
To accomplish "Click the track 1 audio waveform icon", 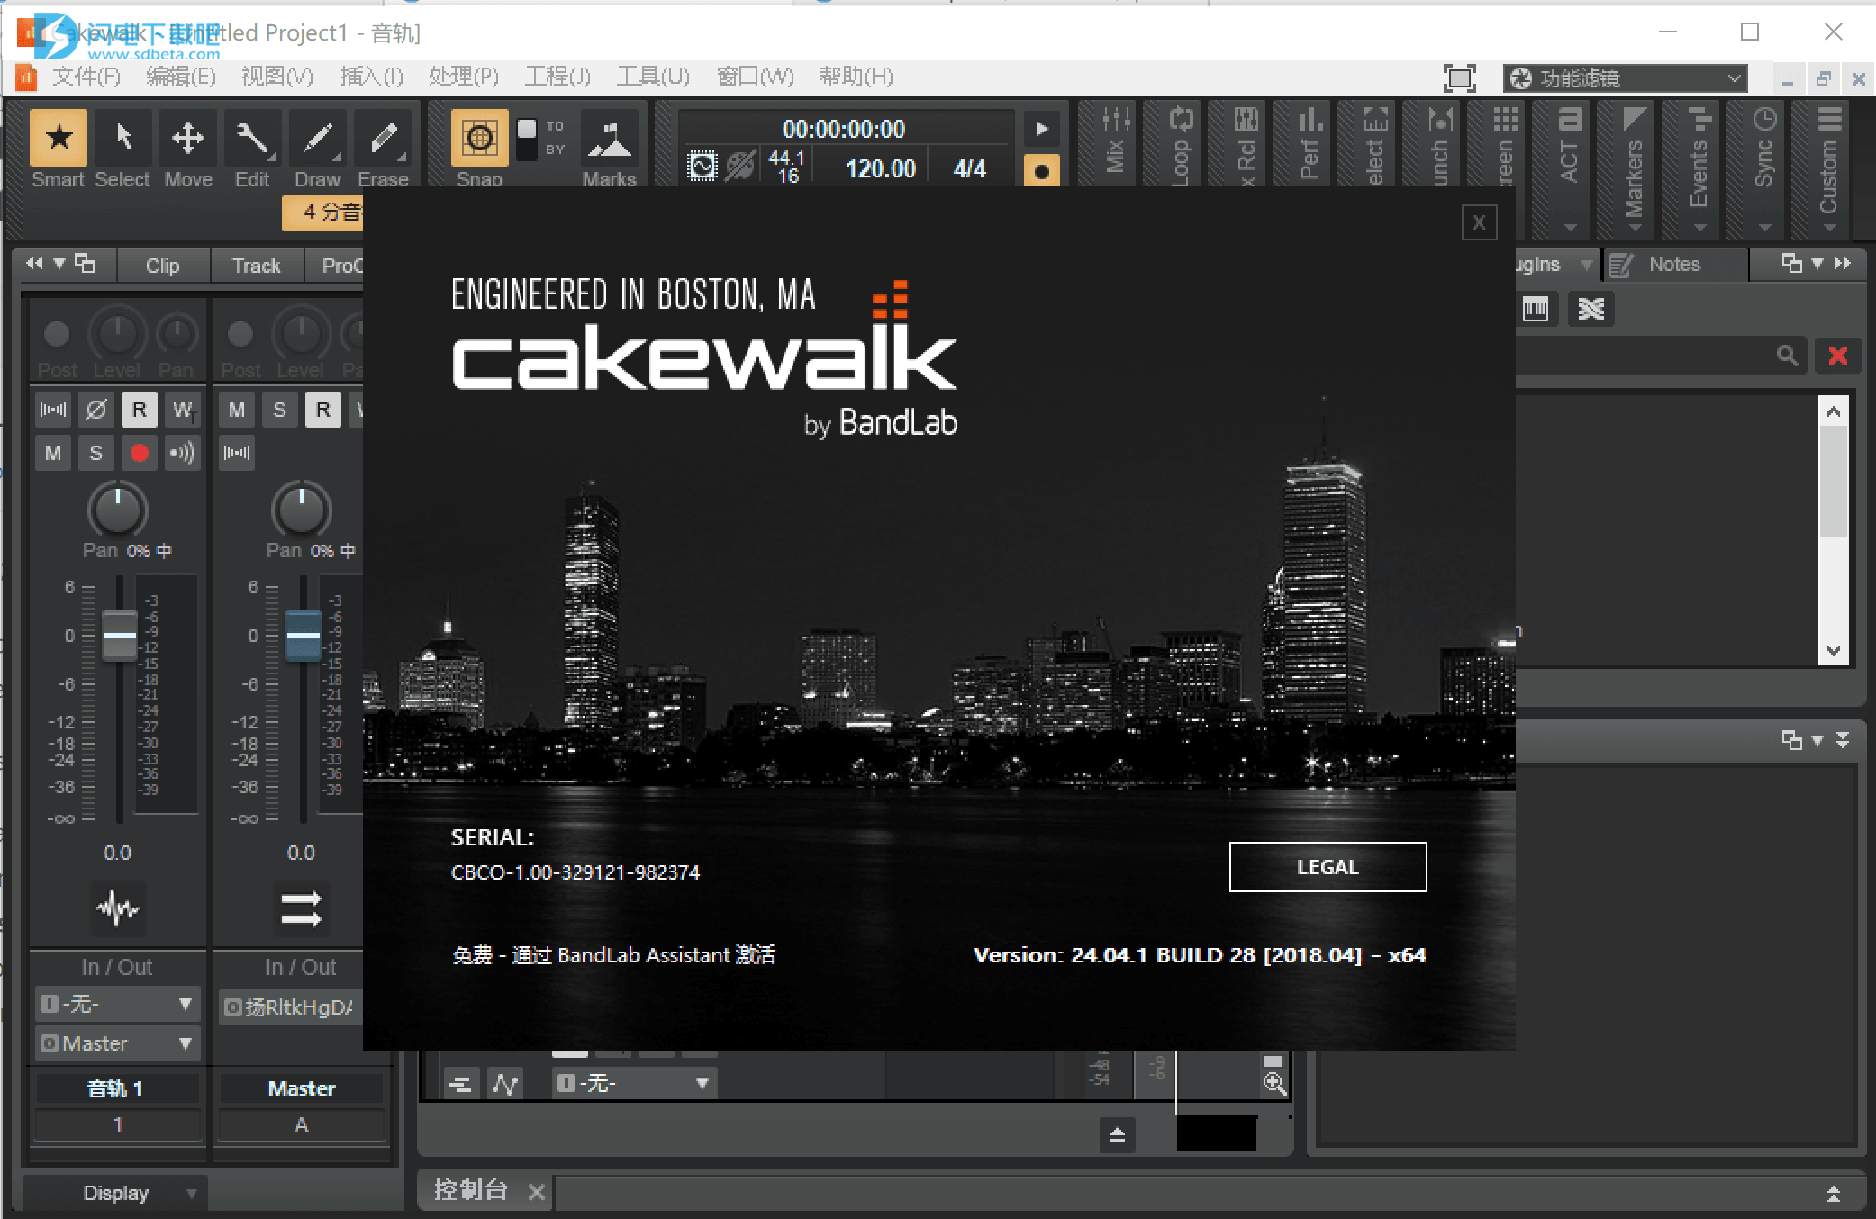I will [118, 907].
